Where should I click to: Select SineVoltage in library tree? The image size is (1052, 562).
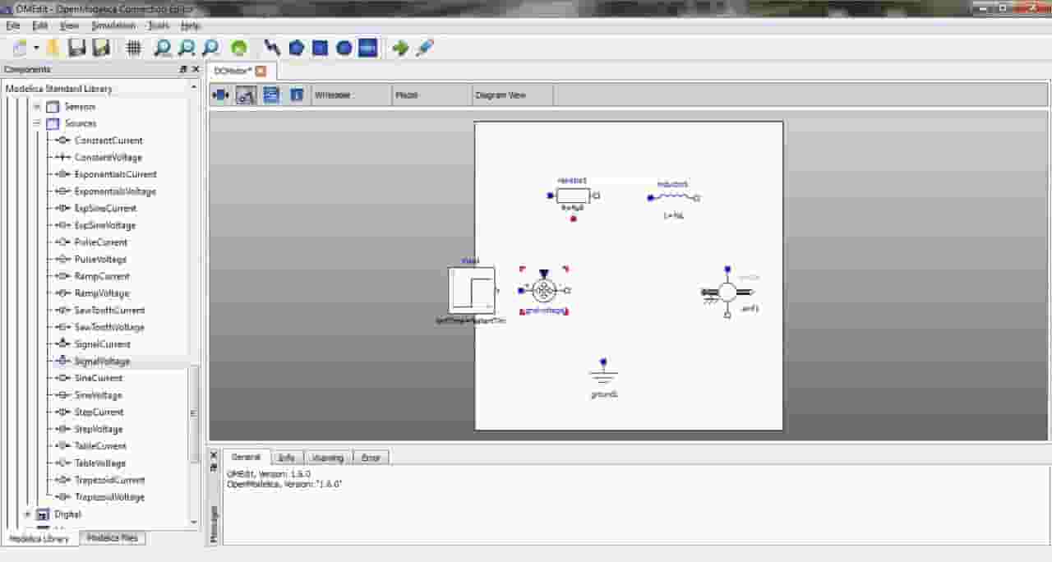pyautogui.click(x=99, y=395)
